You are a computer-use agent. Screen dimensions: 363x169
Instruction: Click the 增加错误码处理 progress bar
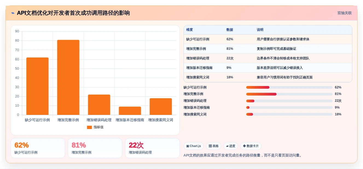pyautogui.click(x=289, y=101)
